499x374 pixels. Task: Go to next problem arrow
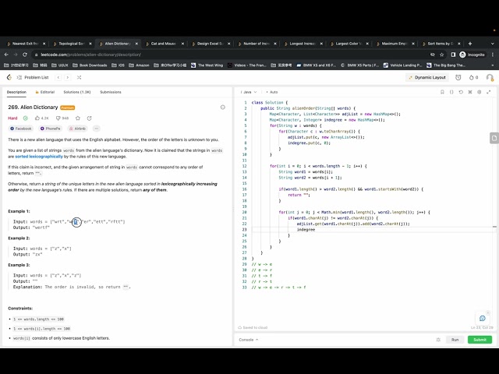pos(68,77)
